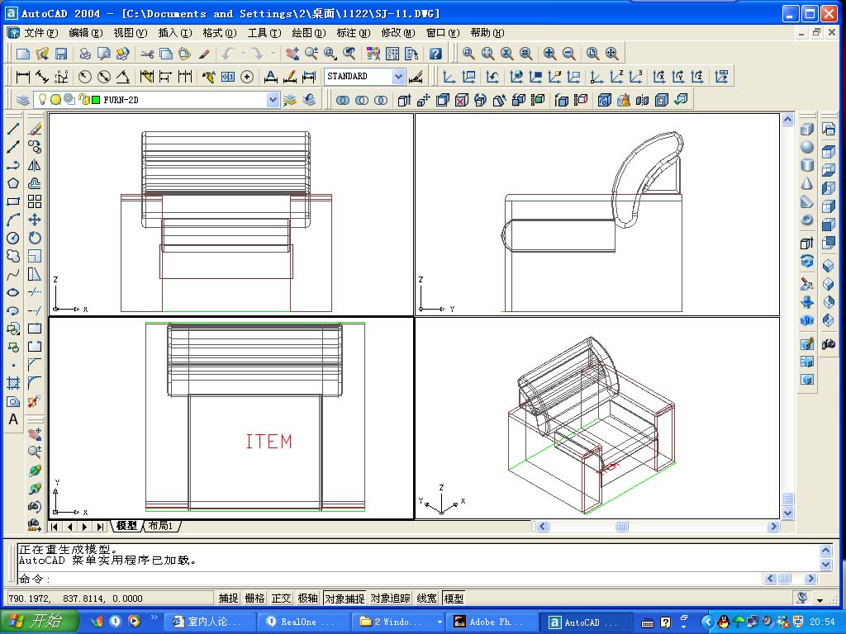Open the FURN-2D layer dropdown
846x634 pixels.
point(273,100)
